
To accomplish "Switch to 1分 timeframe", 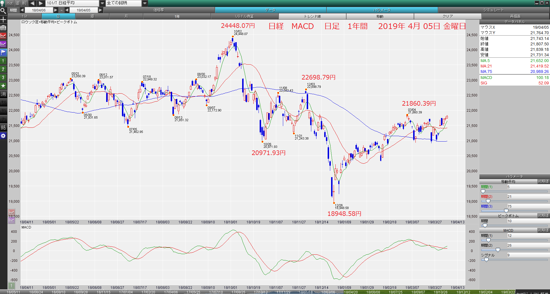I will point(25,16).
